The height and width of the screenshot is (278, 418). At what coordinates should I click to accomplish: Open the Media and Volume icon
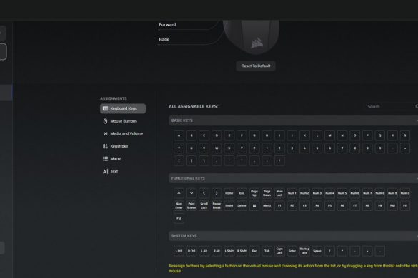[x=105, y=133]
